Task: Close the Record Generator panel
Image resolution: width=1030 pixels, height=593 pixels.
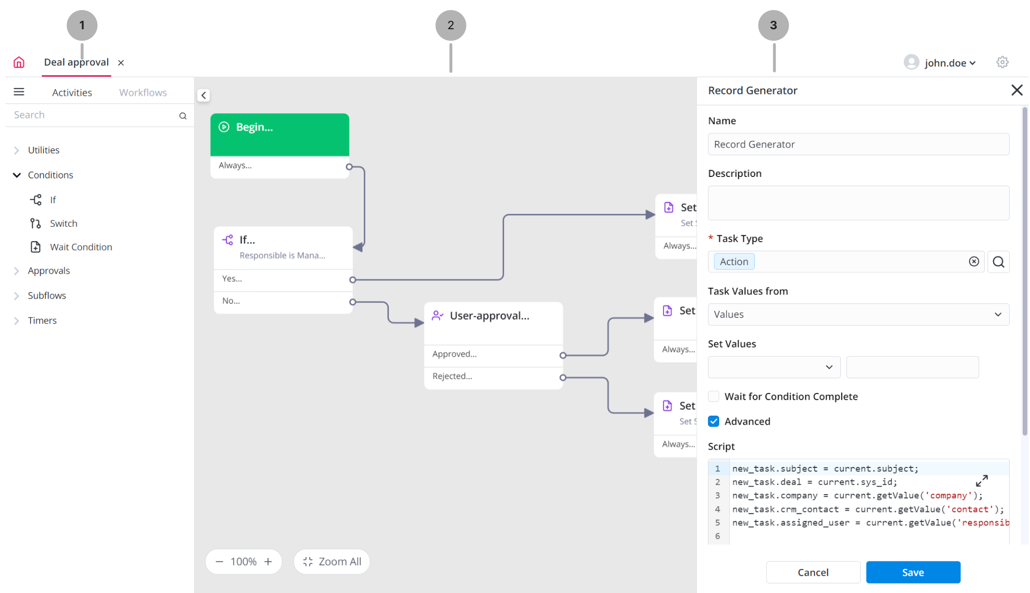Action: [1017, 90]
